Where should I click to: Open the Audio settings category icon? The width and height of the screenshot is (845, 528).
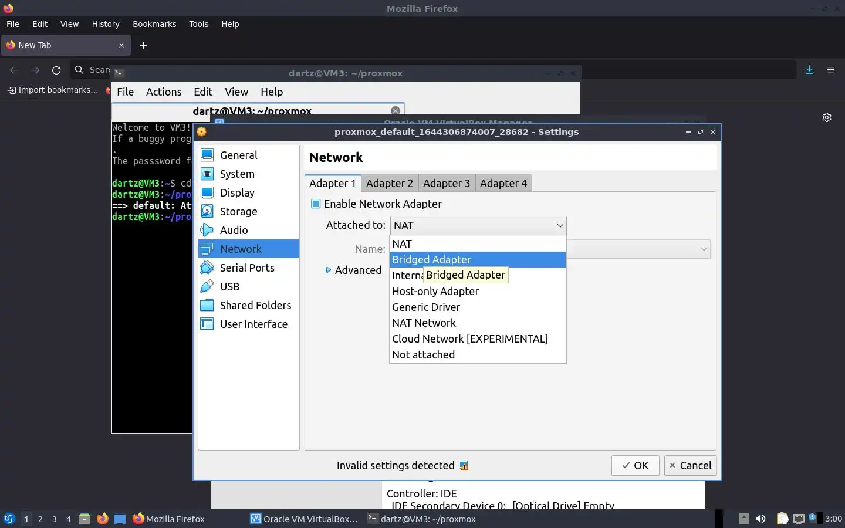point(207,230)
